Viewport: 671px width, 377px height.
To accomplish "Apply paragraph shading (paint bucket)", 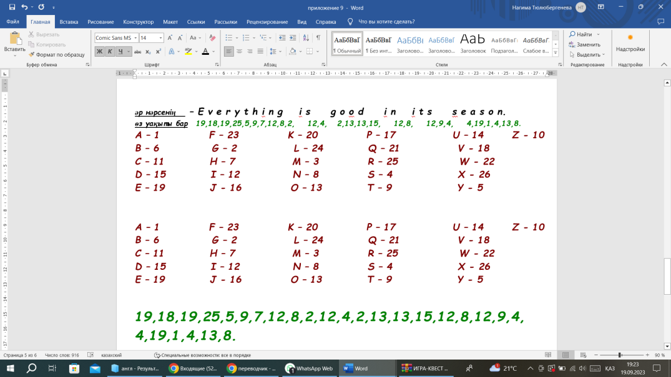I will (x=293, y=51).
